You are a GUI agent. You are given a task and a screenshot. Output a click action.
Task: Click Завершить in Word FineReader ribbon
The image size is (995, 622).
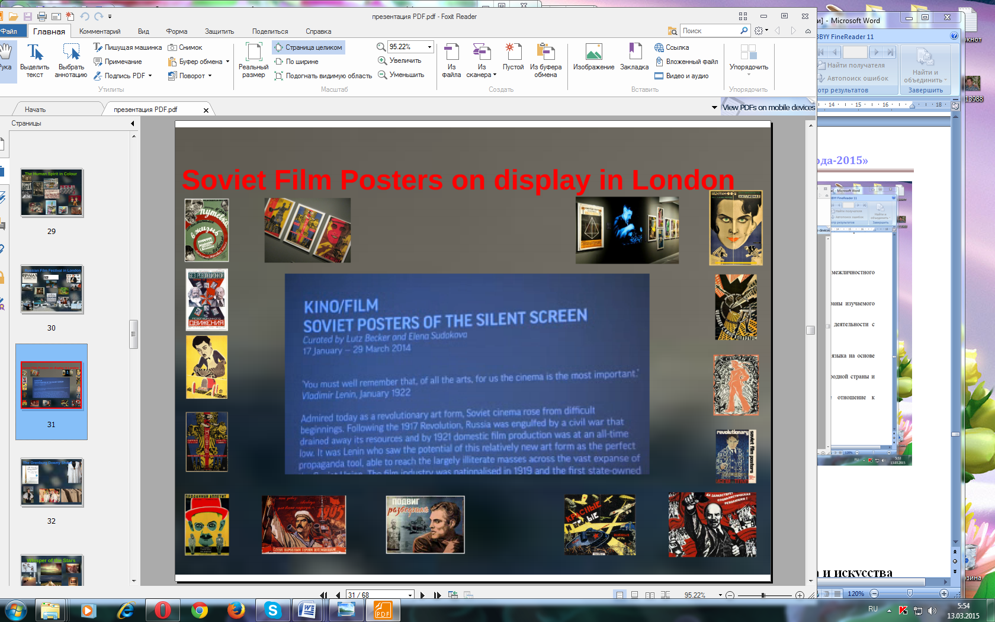[x=925, y=90]
